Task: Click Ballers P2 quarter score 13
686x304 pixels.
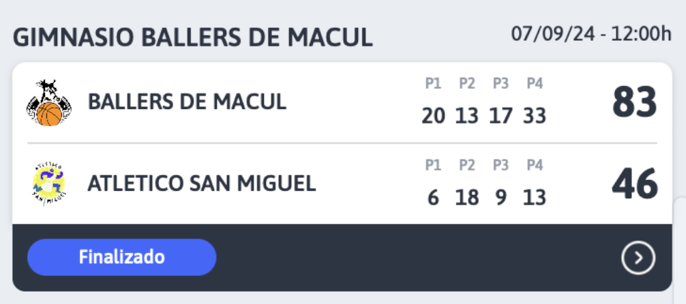Action: pos(467,117)
